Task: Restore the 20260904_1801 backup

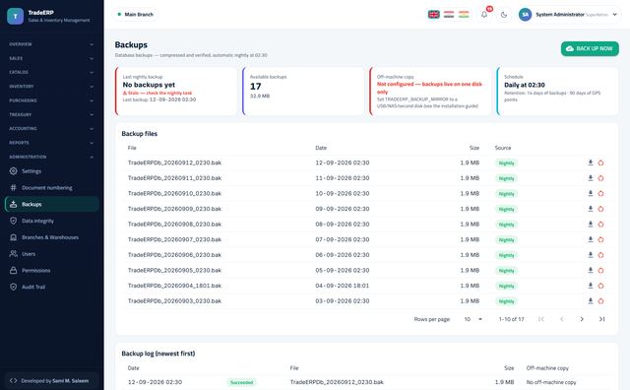Action: pos(600,286)
